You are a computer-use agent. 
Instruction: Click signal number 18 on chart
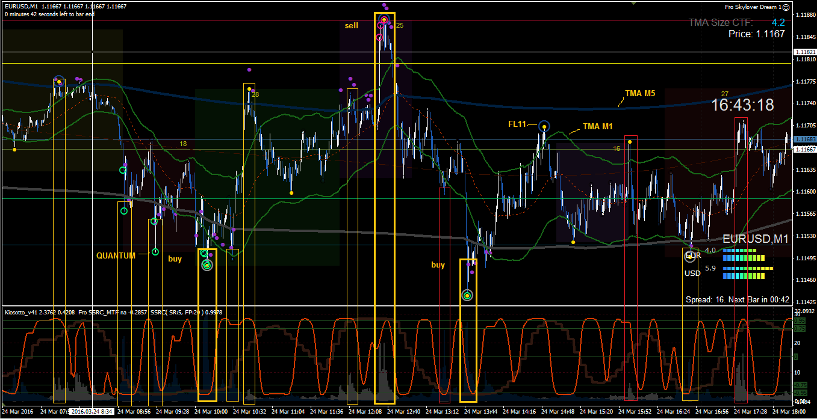(x=183, y=144)
